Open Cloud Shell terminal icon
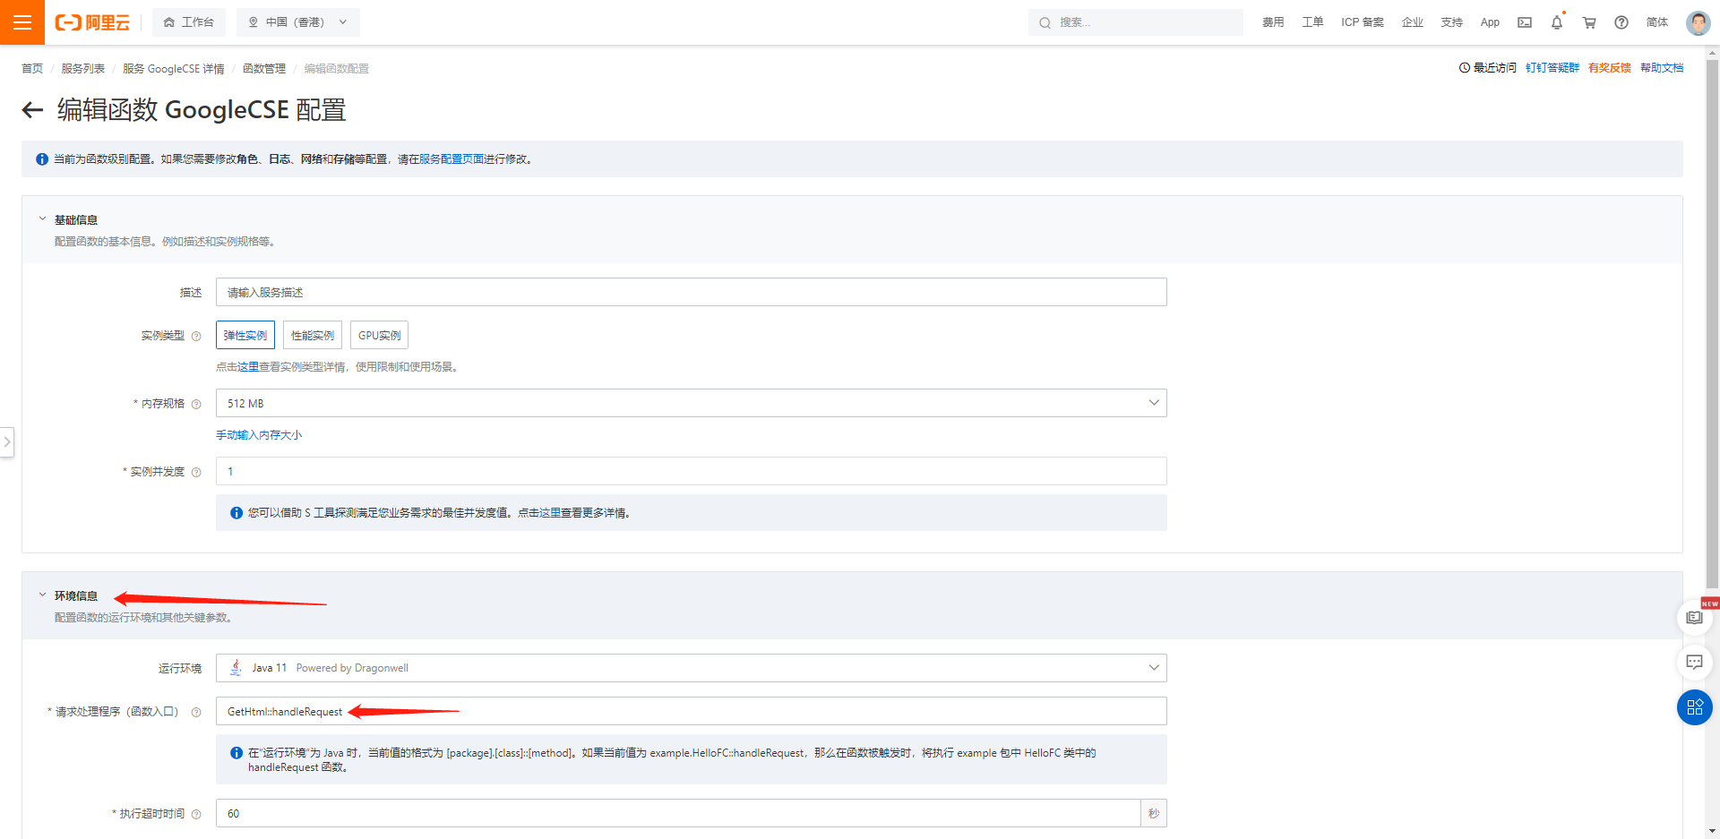Screen dimensions: 1720x839 tap(1524, 22)
